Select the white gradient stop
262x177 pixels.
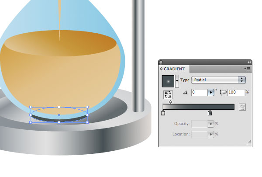(163, 113)
